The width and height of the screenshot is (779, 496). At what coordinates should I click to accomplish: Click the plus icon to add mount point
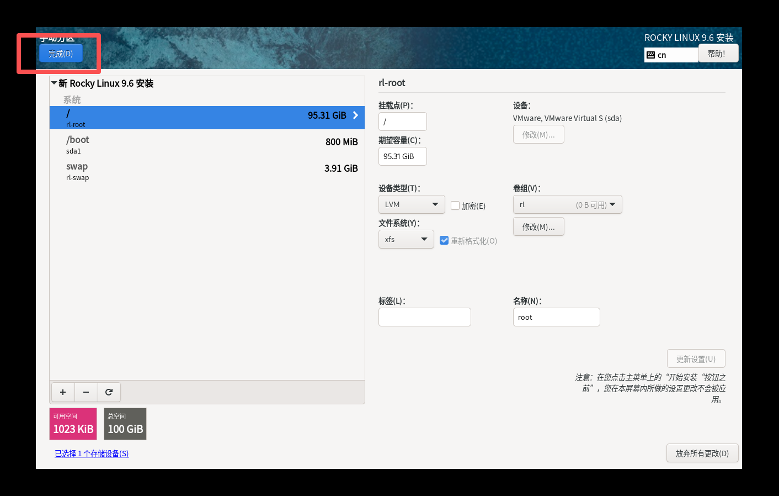point(63,392)
